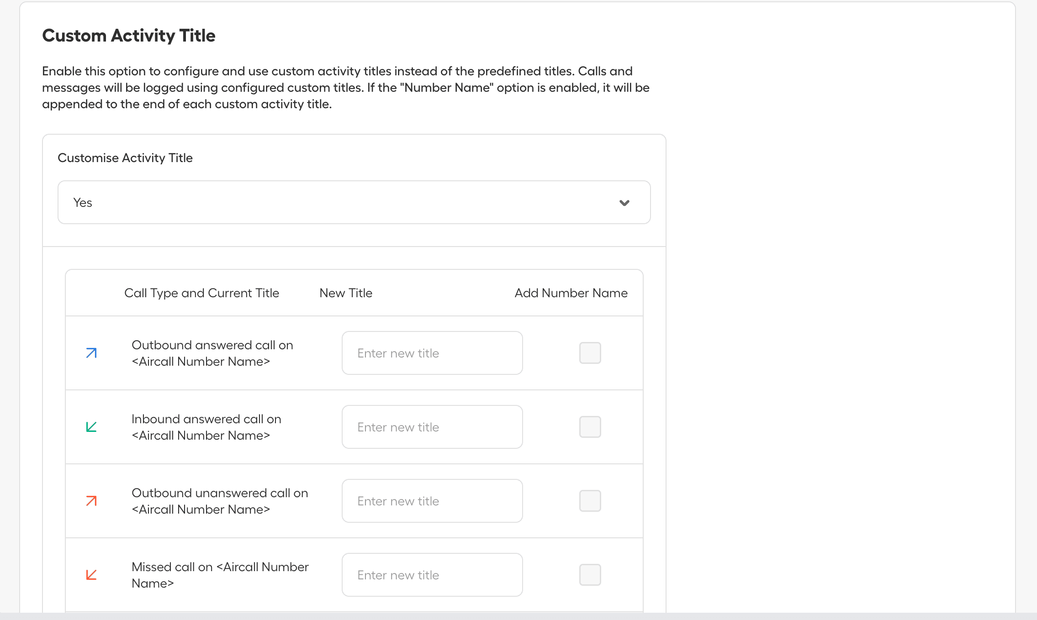This screenshot has width=1037, height=620.
Task: Click the Call Type and Current Title header
Action: coord(202,293)
